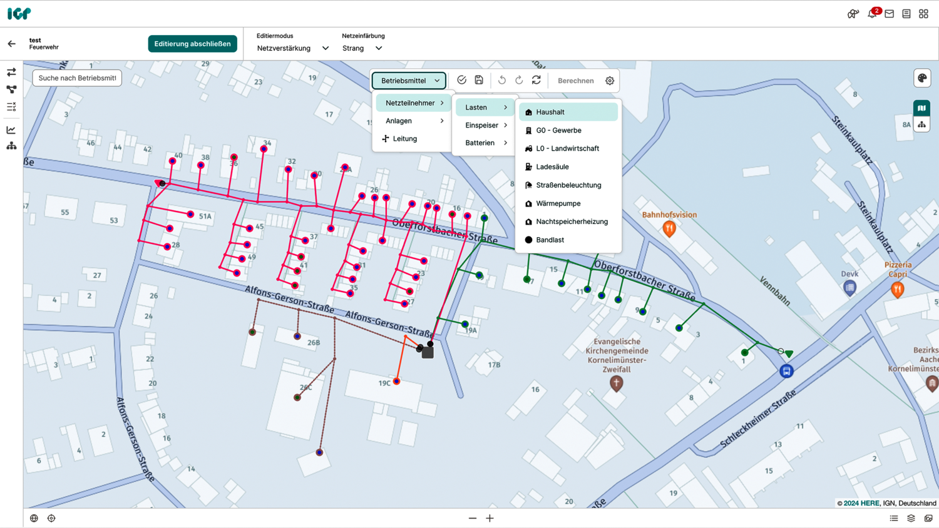Switch to network hierarchy view toggle
The image size is (939, 528).
click(922, 125)
